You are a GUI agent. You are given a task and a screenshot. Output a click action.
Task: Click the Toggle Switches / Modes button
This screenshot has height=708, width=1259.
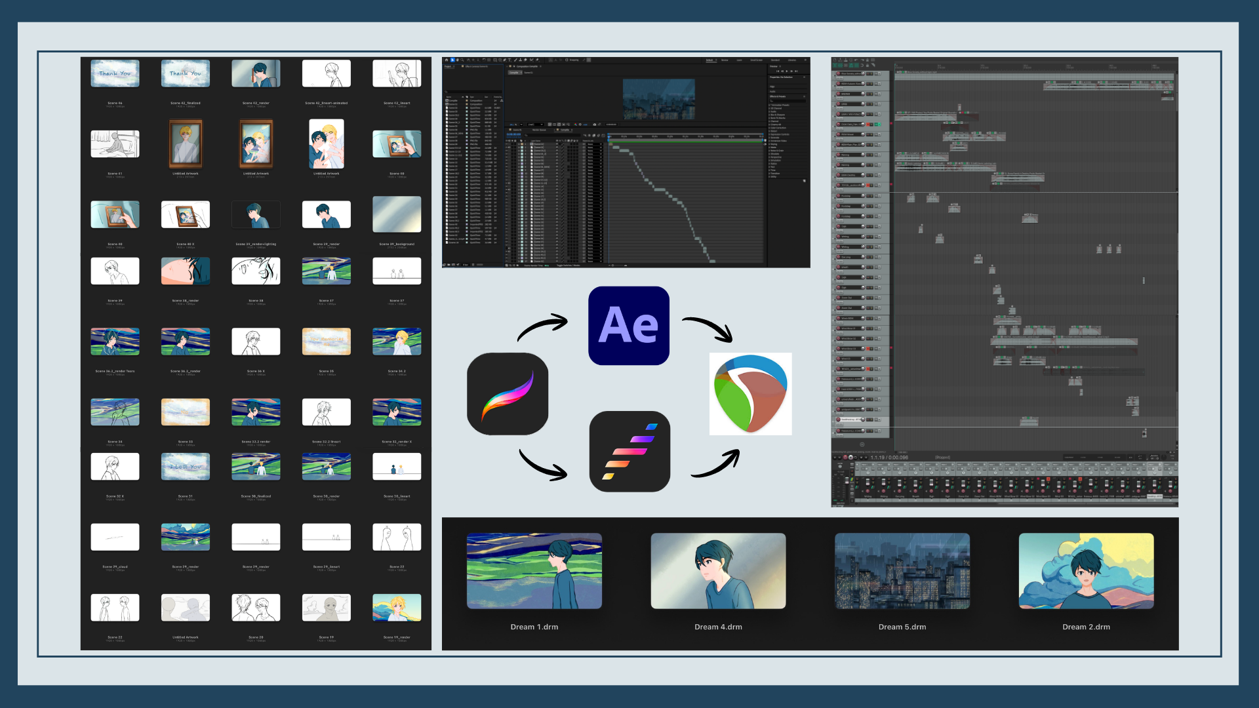tap(569, 265)
